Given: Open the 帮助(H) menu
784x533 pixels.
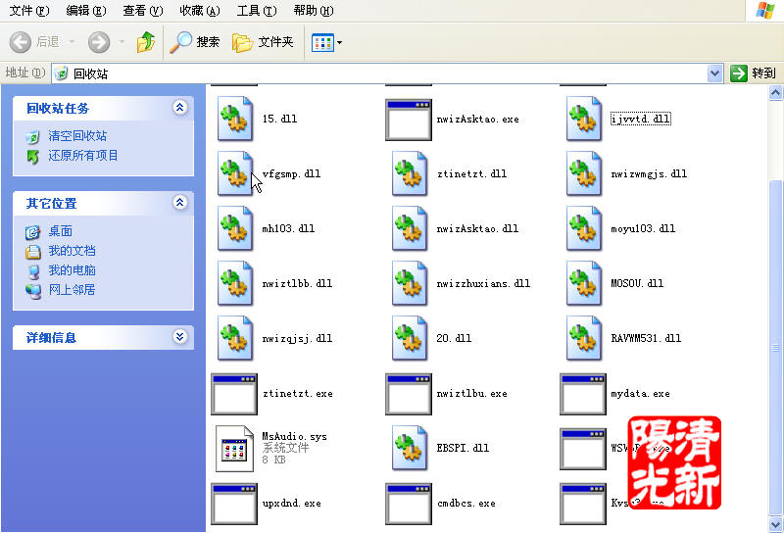Looking at the screenshot, I should pyautogui.click(x=314, y=11).
